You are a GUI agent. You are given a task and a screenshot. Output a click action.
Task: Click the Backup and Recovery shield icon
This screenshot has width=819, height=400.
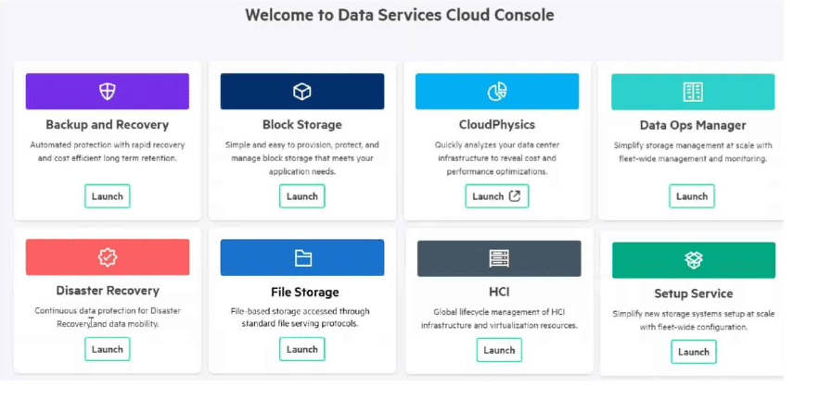tap(107, 92)
